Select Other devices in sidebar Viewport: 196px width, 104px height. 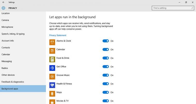coord(23,75)
